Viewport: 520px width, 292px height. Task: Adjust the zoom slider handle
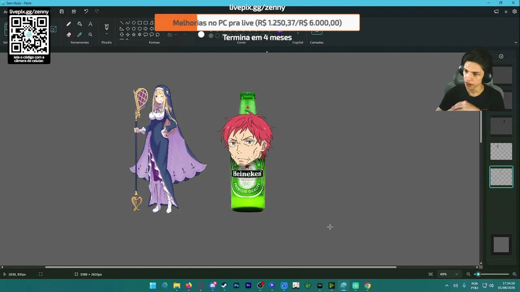(478, 274)
